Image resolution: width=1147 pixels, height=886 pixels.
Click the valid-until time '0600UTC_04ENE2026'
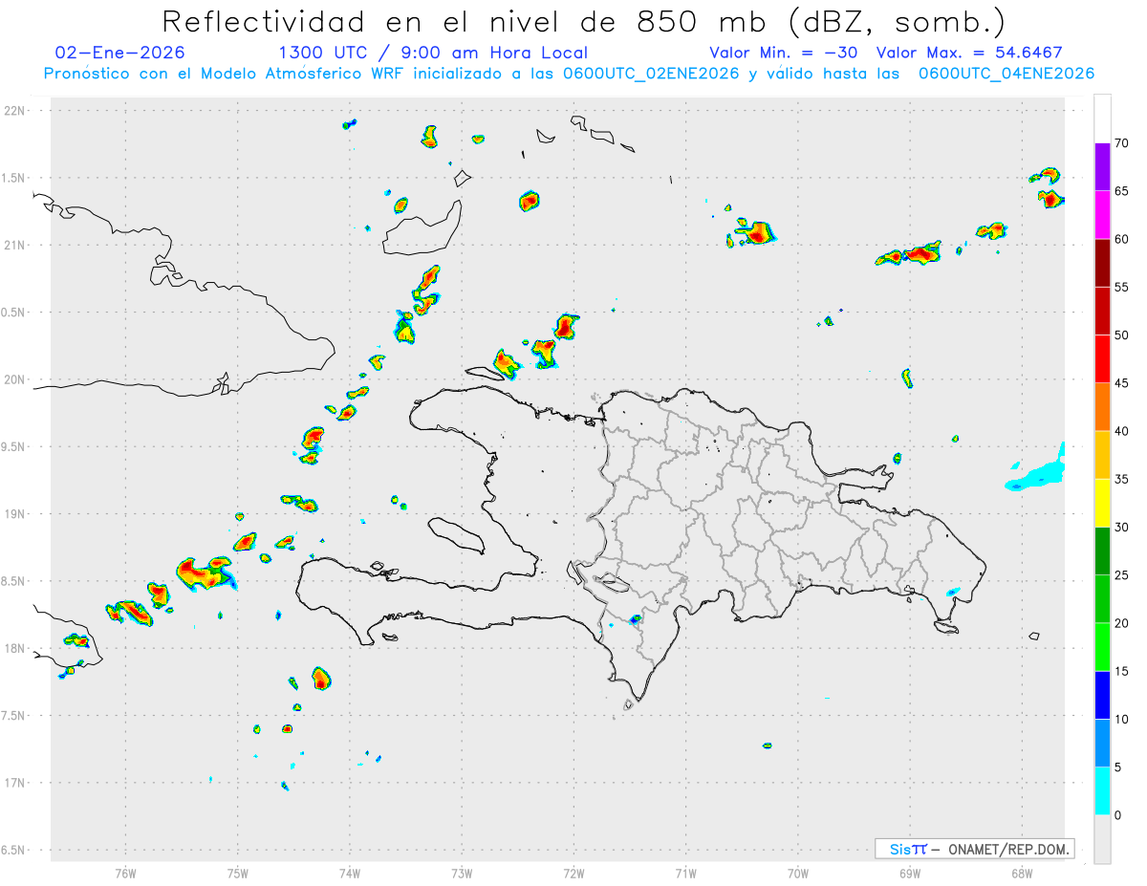coord(1006,74)
